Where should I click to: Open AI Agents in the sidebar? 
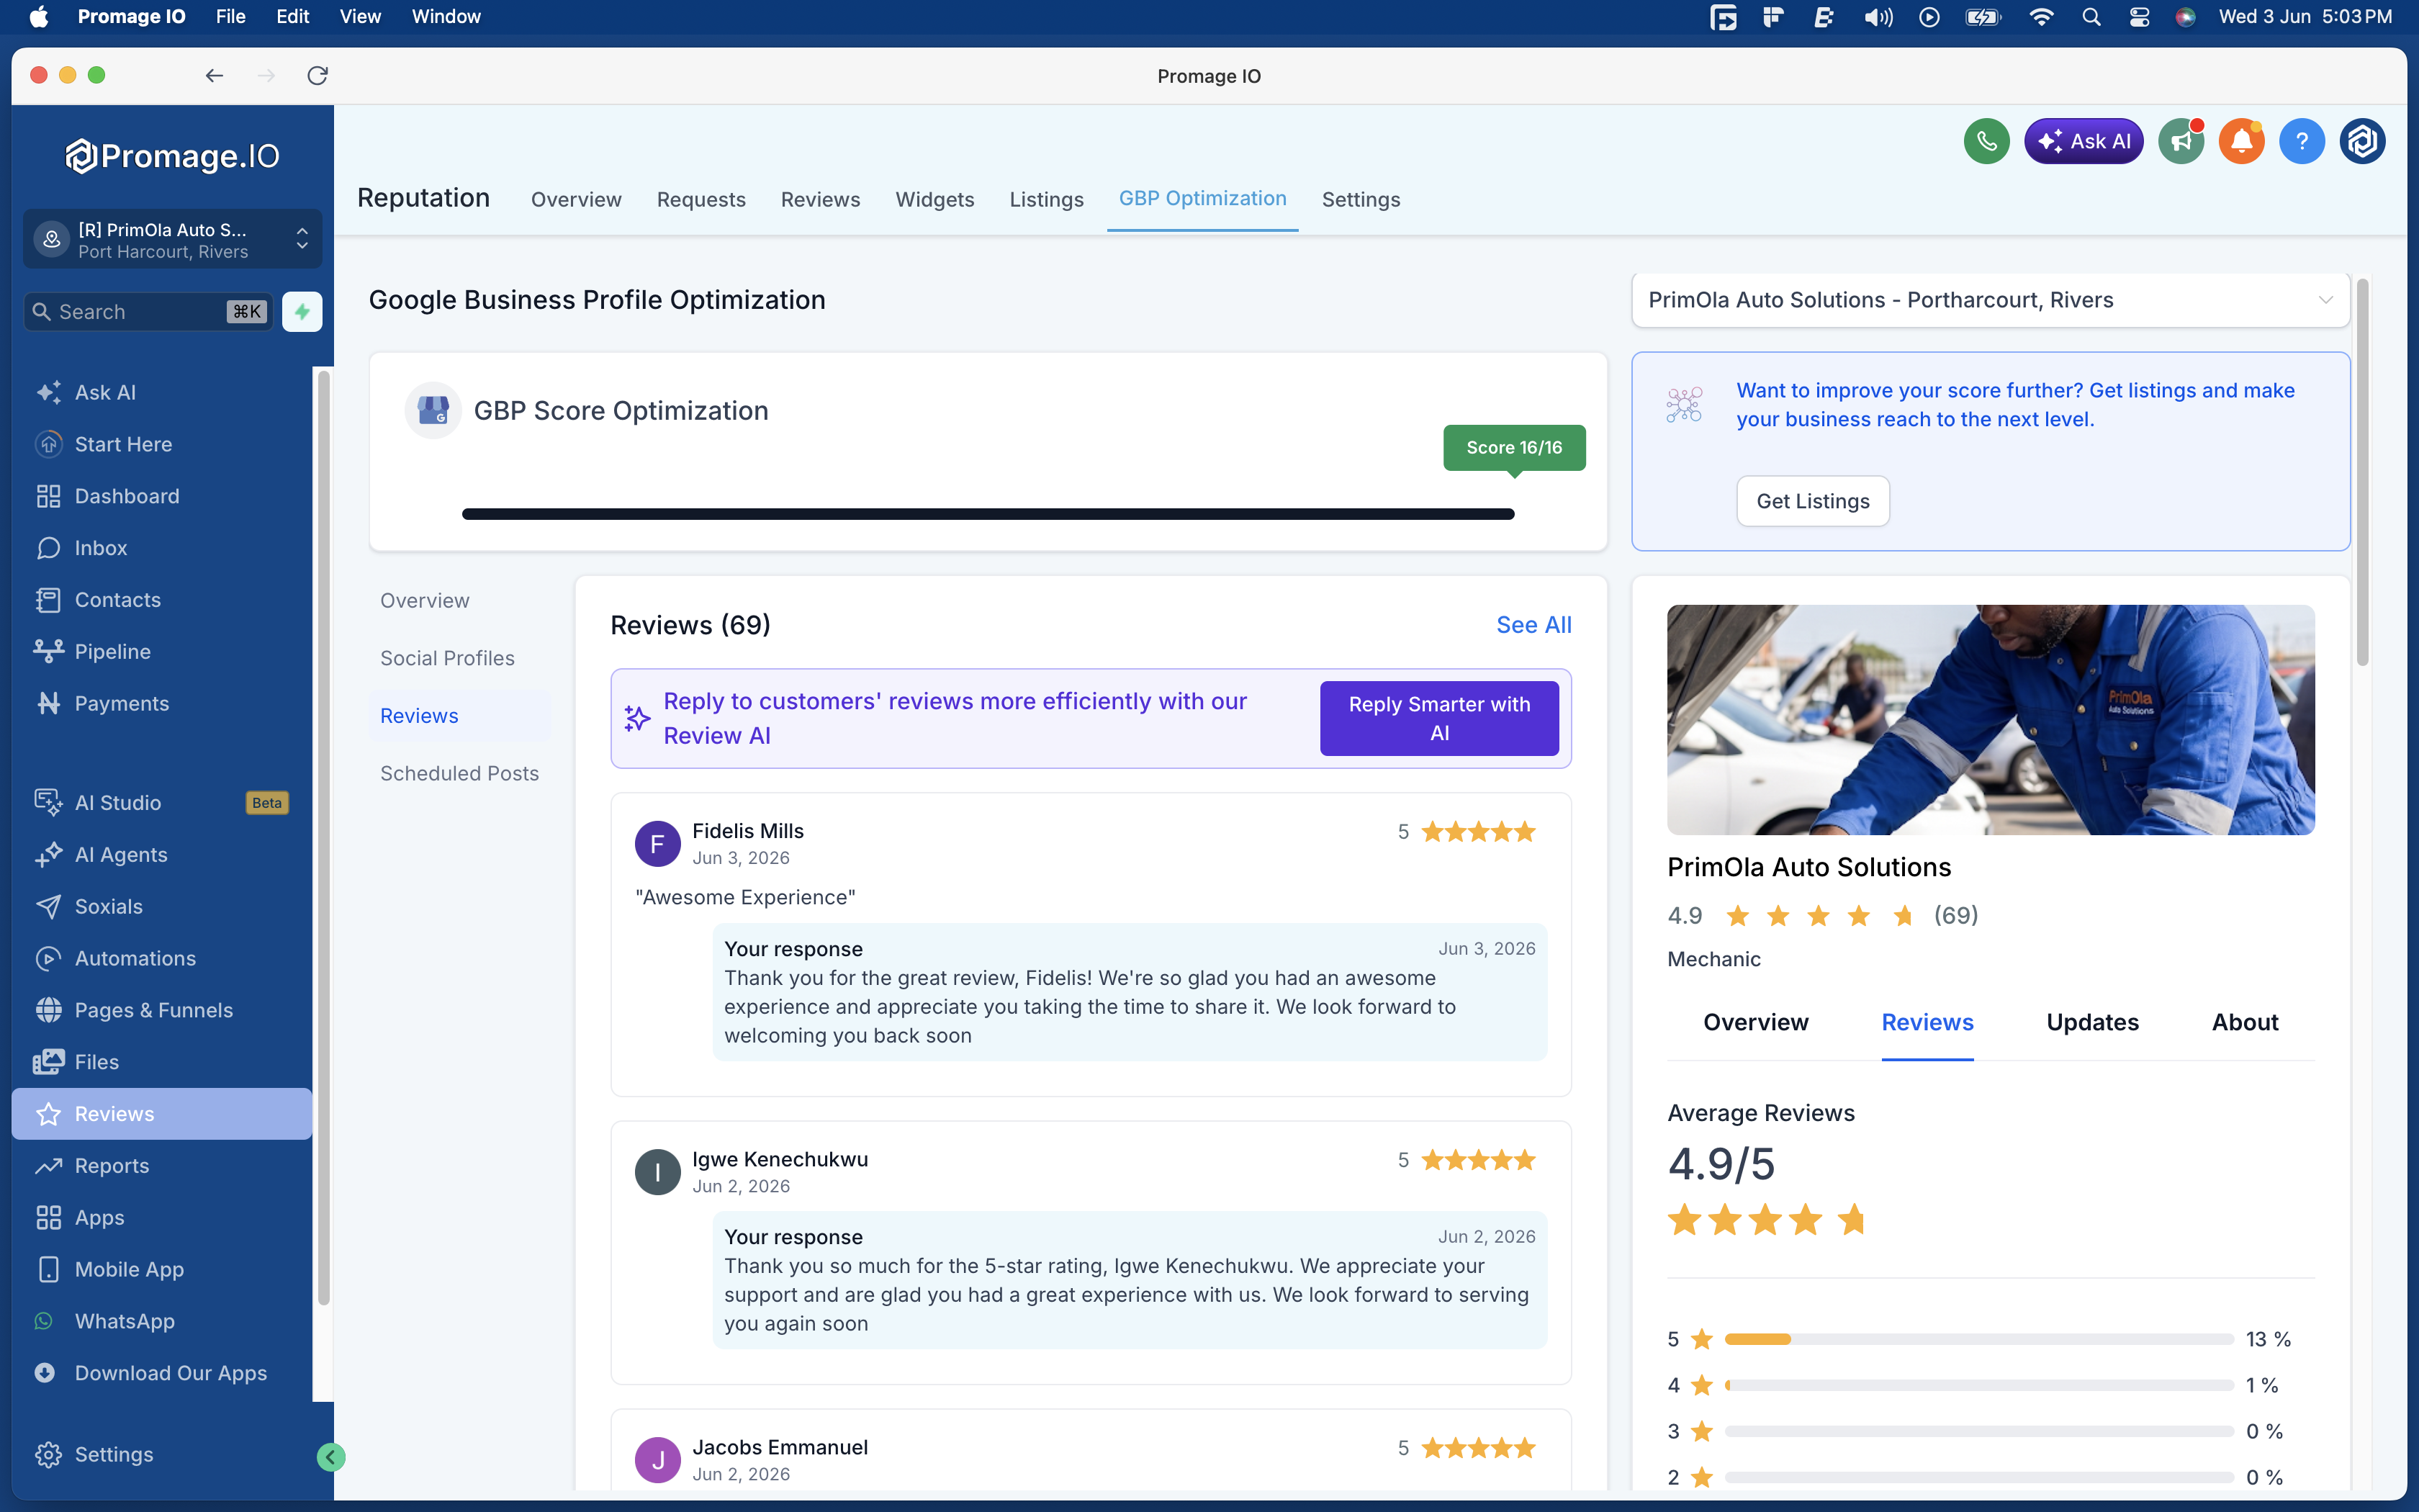162,855
